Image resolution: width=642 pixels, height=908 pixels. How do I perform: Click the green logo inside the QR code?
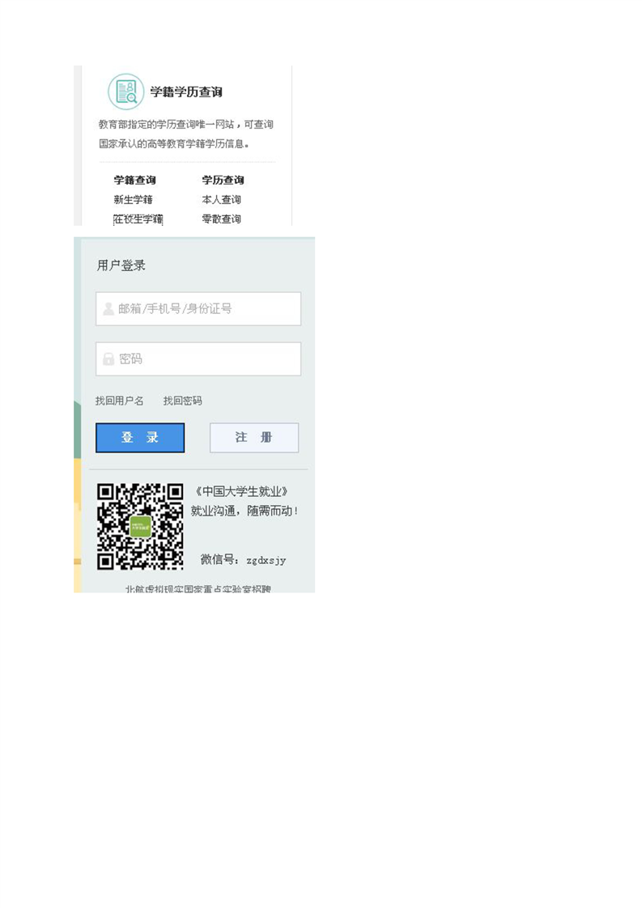pyautogui.click(x=141, y=527)
